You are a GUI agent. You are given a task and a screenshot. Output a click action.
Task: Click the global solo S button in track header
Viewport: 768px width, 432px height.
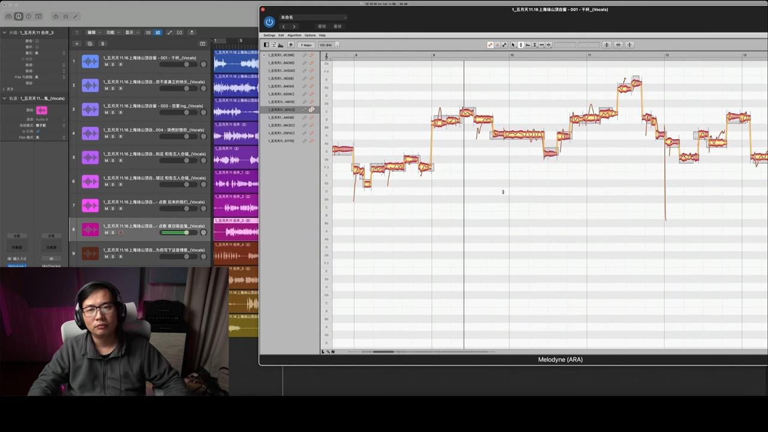click(103, 44)
